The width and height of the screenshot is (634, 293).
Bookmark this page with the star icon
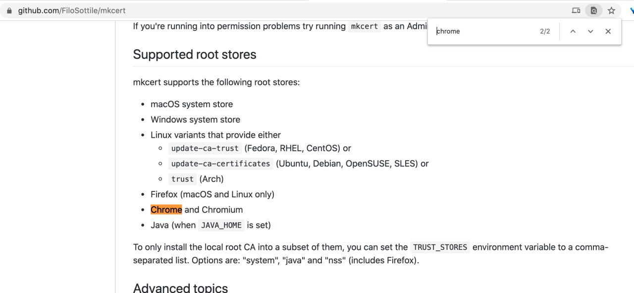611,10
